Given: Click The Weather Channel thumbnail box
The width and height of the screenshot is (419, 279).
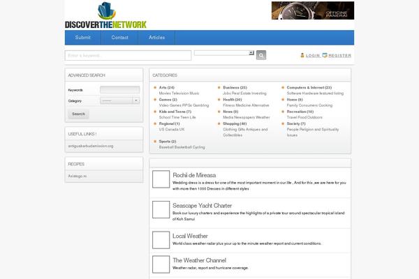Looking at the screenshot, I should click(161, 264).
